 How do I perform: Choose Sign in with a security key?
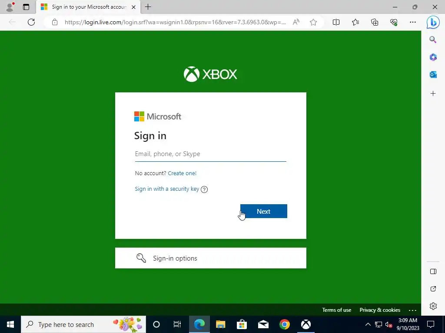pyautogui.click(x=167, y=189)
